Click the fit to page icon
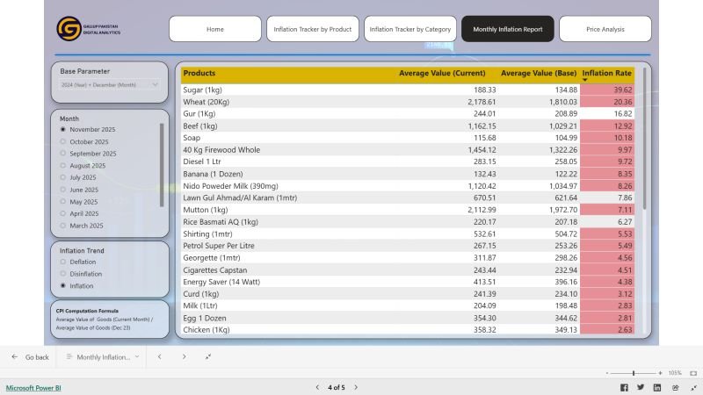The height and width of the screenshot is (395, 703). click(x=692, y=373)
